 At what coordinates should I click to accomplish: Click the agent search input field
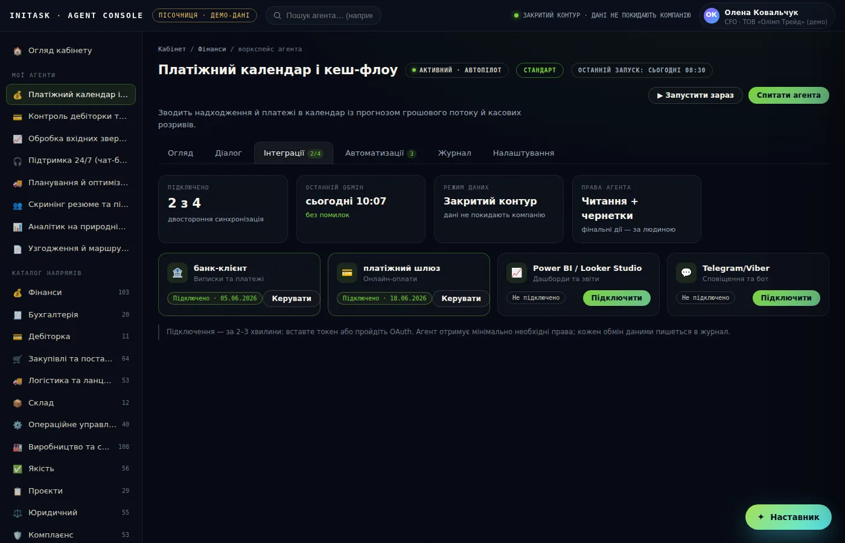click(x=324, y=16)
